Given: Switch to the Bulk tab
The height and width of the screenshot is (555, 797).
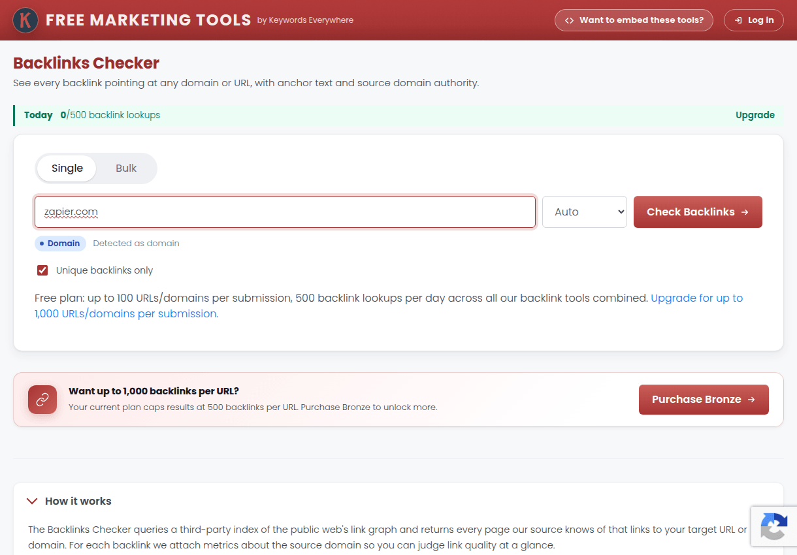Looking at the screenshot, I should [126, 168].
